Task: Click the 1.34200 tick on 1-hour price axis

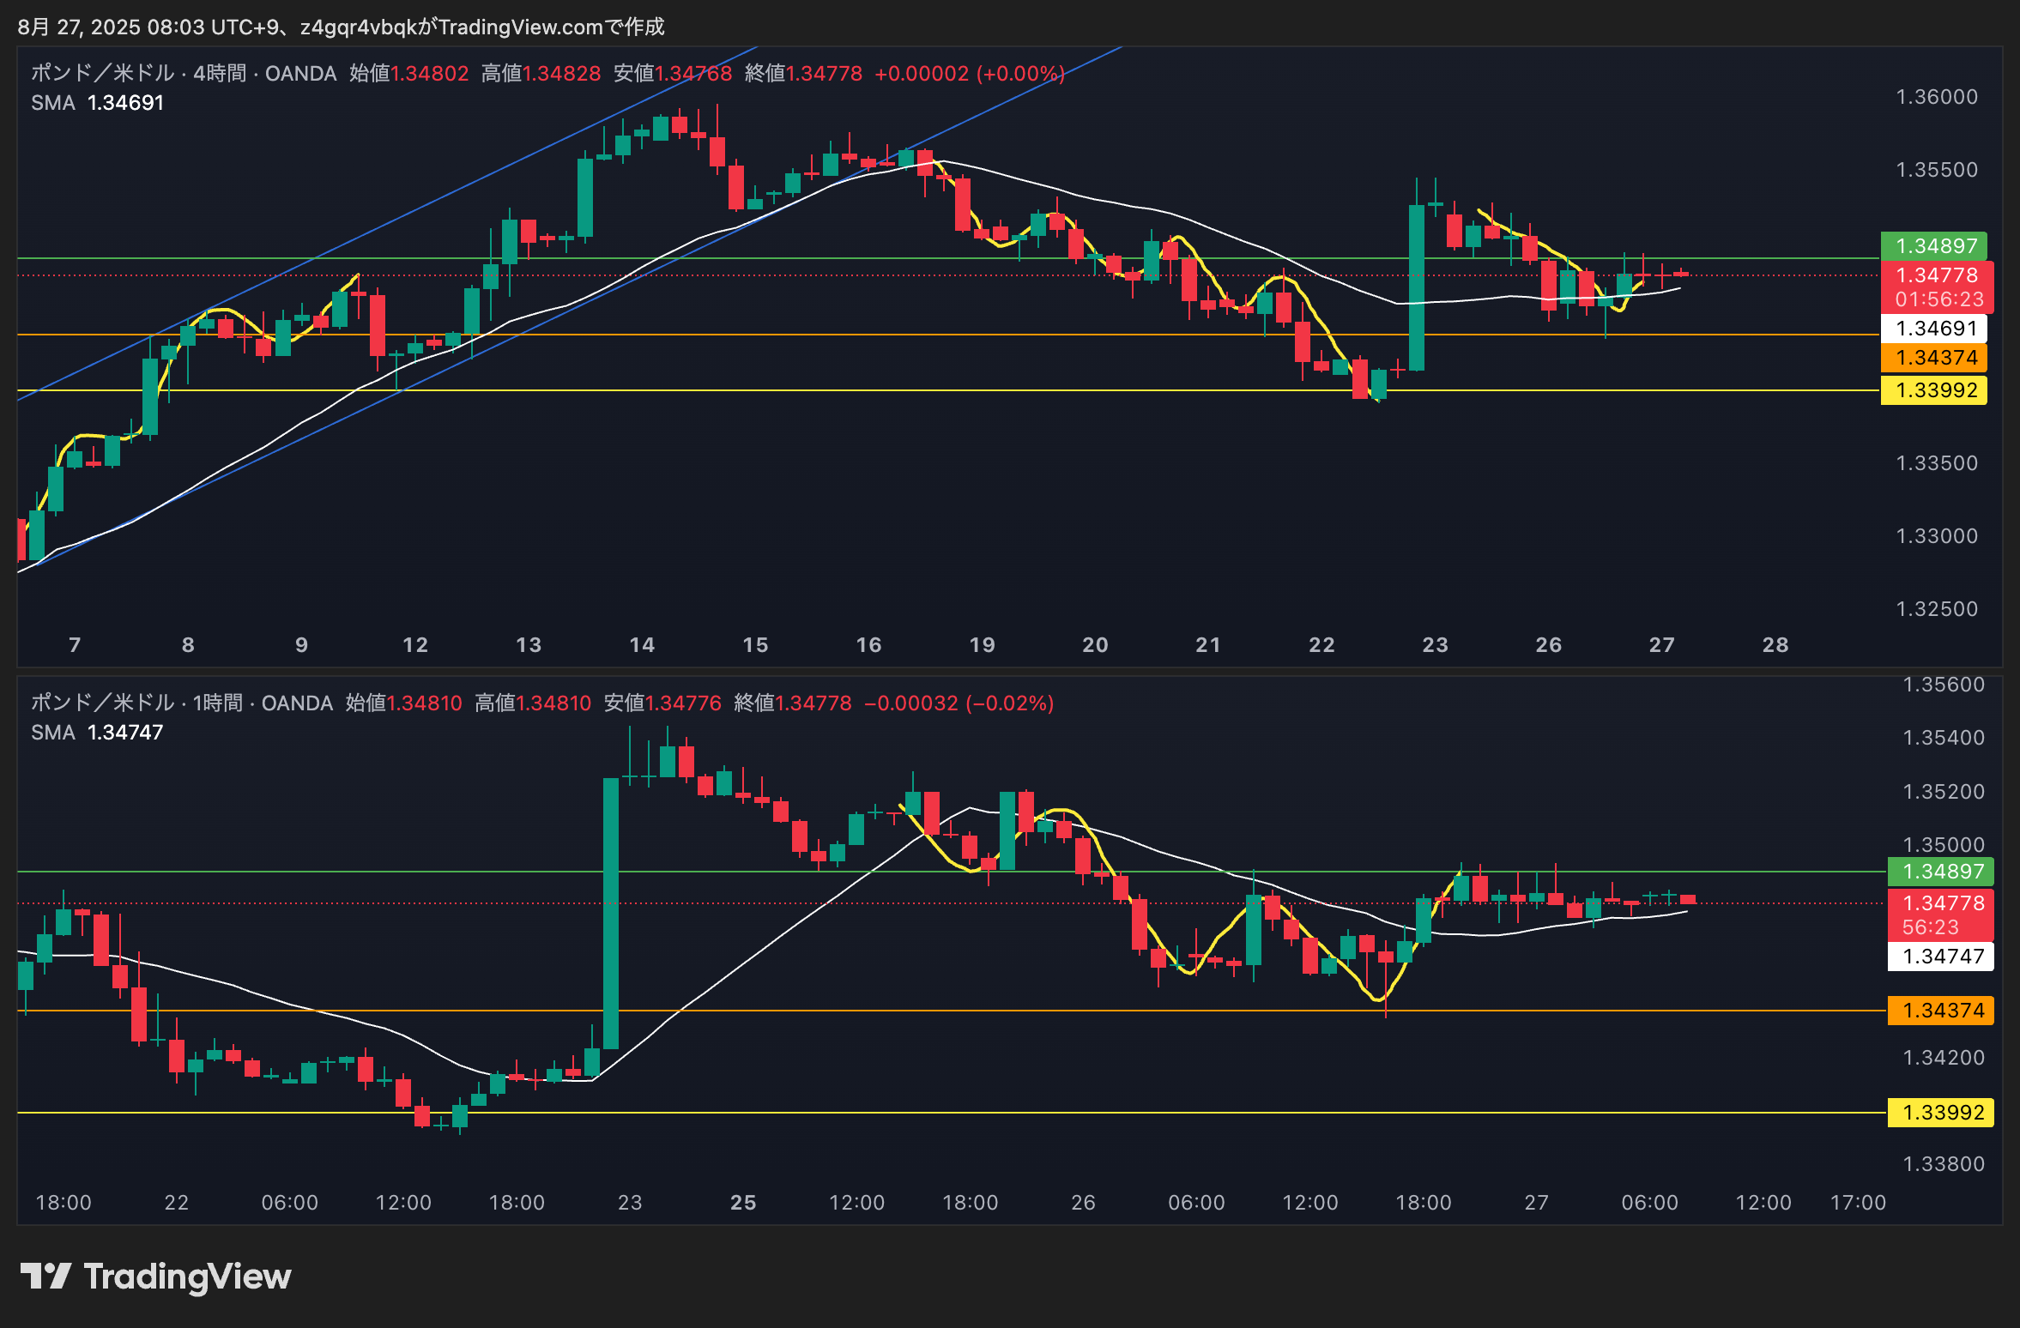Action: click(x=1944, y=1058)
